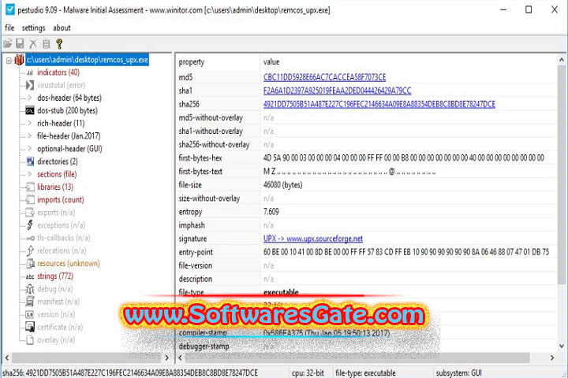Click the open file toolbar icon
This screenshot has height=378, width=568.
point(8,44)
